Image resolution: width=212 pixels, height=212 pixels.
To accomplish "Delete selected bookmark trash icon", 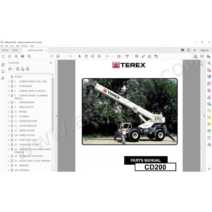I will (x=18, y=69).
